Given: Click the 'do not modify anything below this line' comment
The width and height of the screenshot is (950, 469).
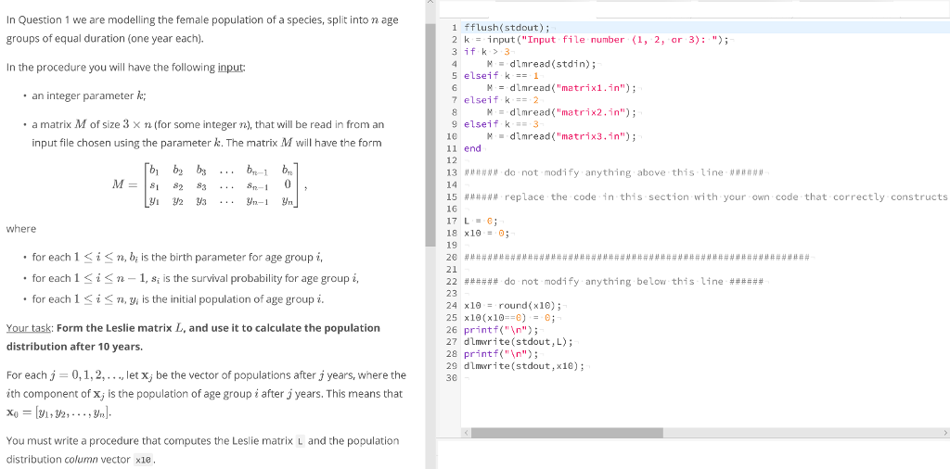Looking at the screenshot, I should click(x=614, y=282).
